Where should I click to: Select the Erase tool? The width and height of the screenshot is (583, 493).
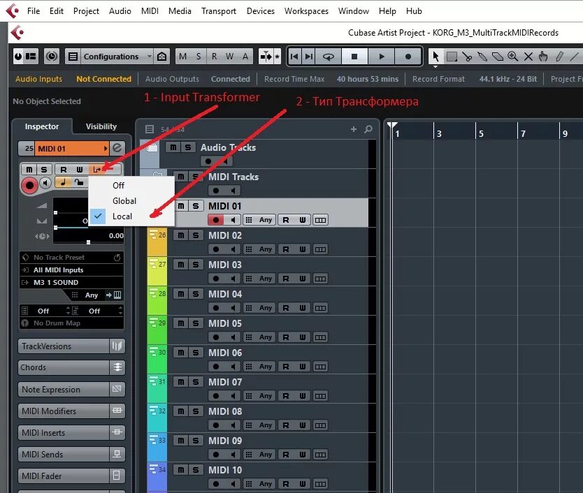tap(498, 57)
